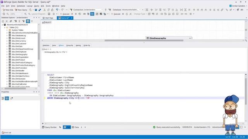Select the dbo.DimEmployee table
Screen dimensions: 248x139
pyautogui.click(x=19, y=52)
